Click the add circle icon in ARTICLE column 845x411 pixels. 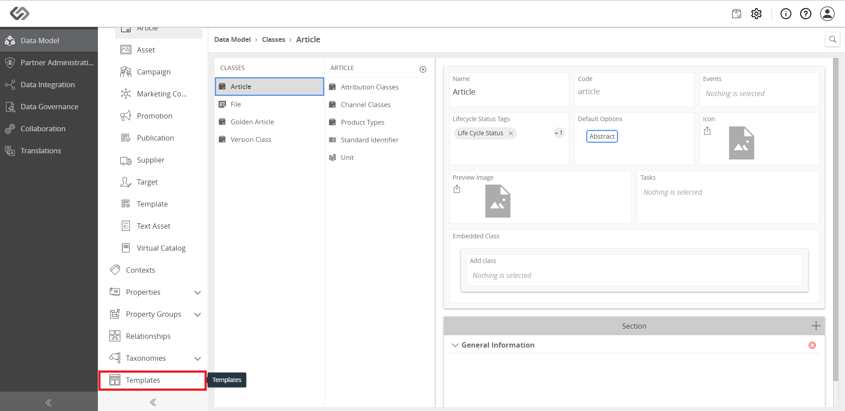tap(423, 69)
